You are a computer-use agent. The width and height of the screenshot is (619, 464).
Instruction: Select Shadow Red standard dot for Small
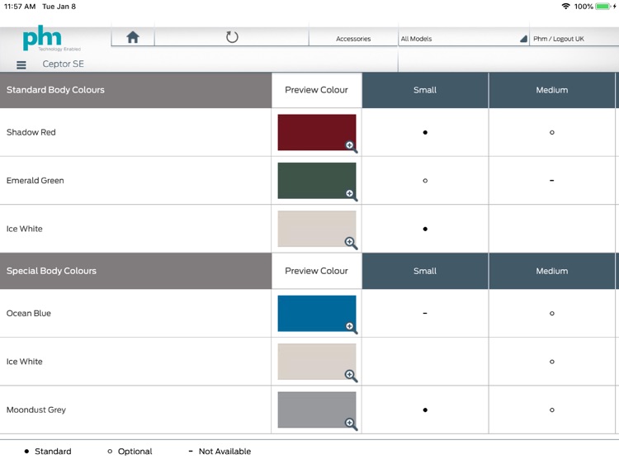425,132
